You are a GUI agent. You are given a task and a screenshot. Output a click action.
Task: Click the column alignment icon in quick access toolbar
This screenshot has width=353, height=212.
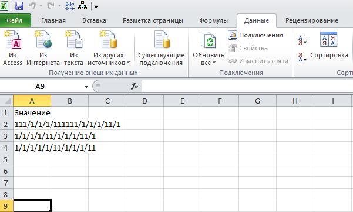(70, 6)
